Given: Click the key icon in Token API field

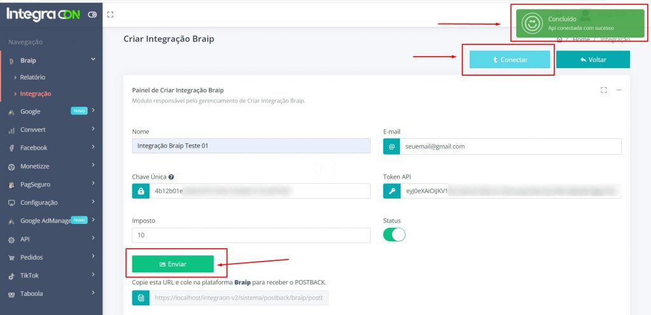Looking at the screenshot, I should [x=392, y=191].
